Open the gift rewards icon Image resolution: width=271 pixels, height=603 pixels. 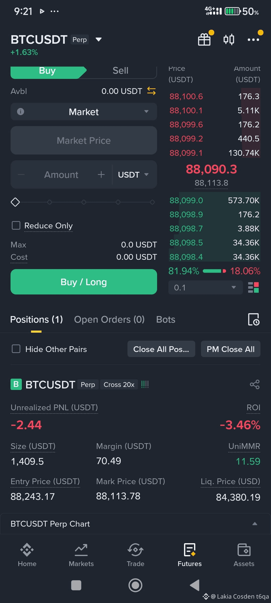[204, 39]
